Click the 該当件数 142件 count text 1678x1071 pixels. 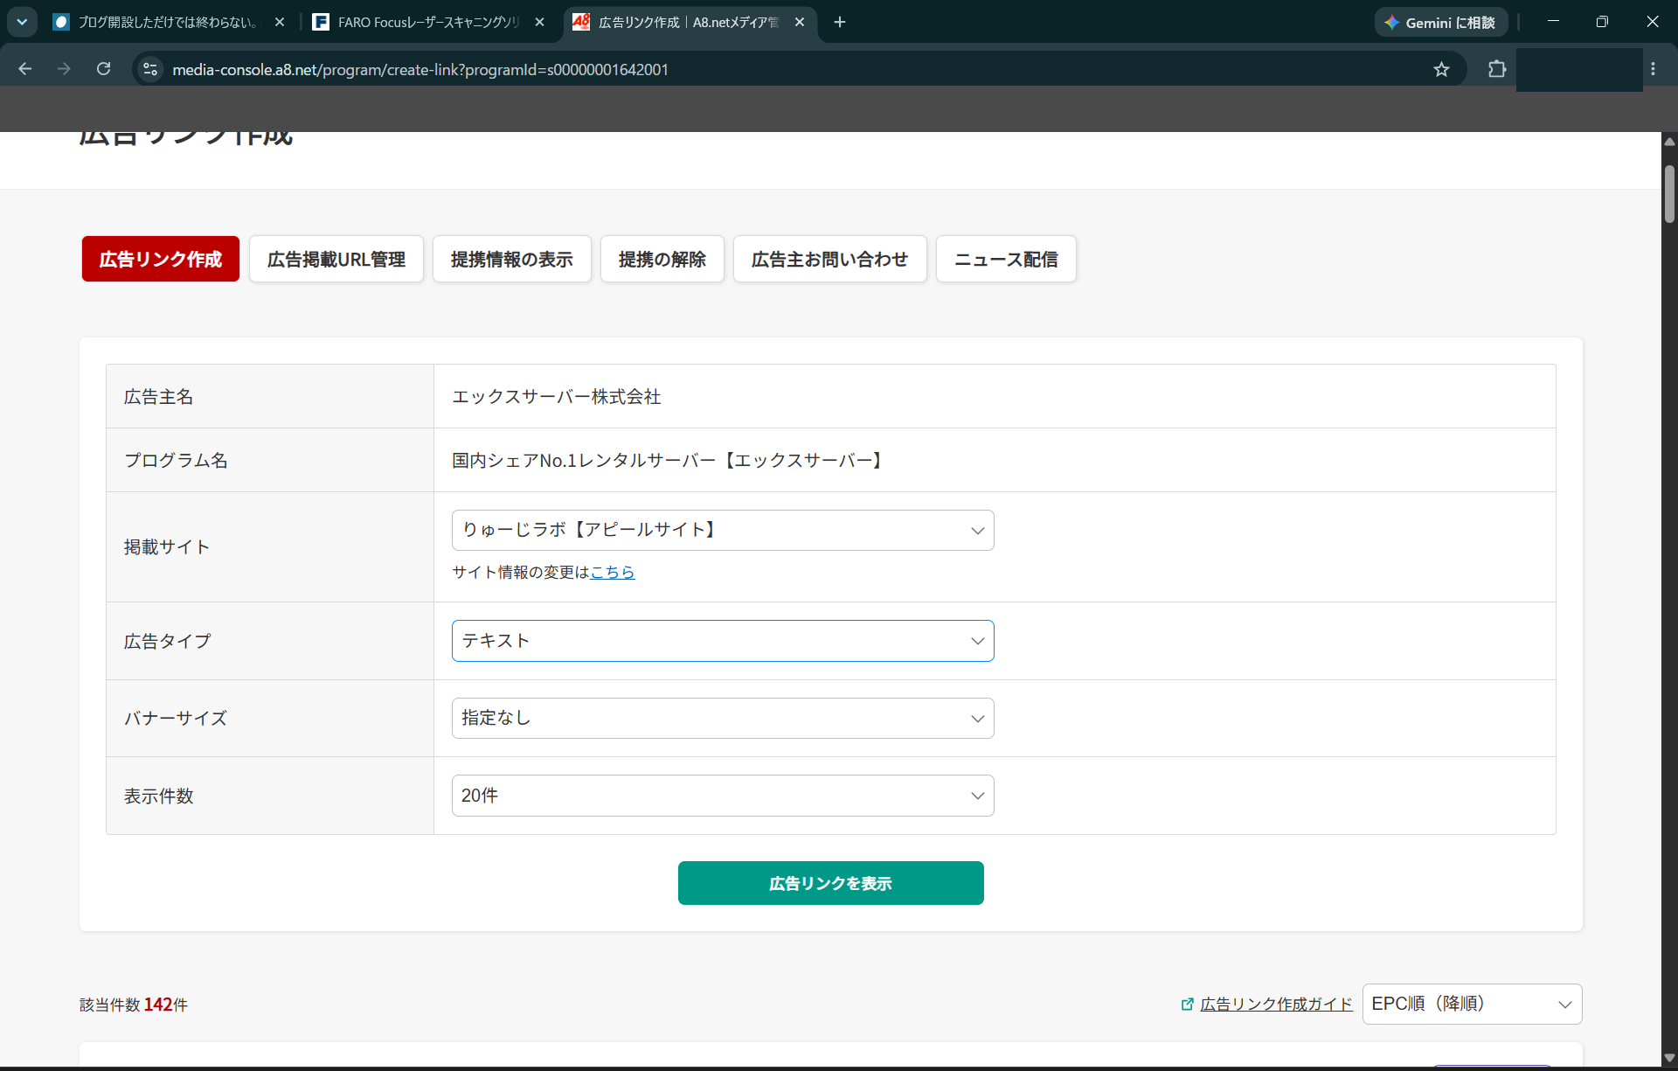pyautogui.click(x=134, y=1005)
